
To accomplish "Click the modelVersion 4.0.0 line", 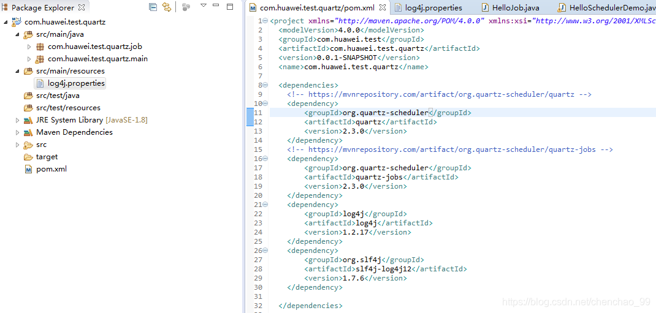I will [351, 30].
